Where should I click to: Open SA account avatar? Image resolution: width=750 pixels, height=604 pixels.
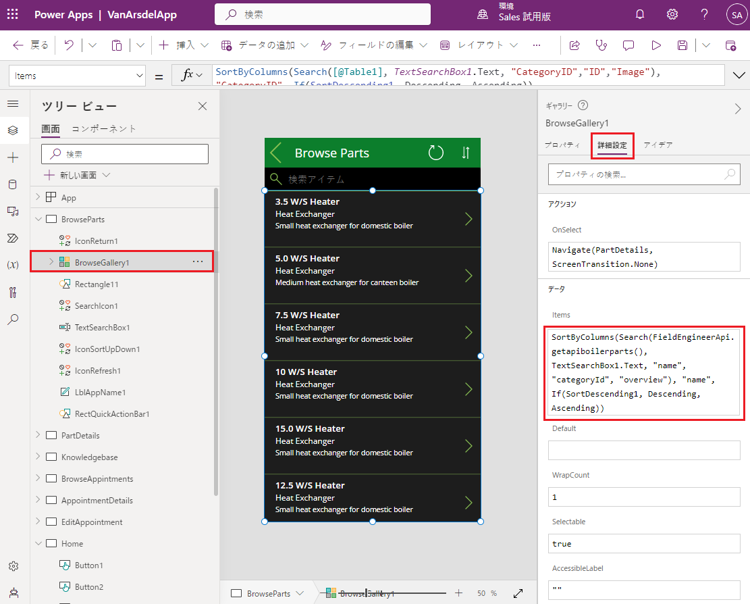point(736,15)
